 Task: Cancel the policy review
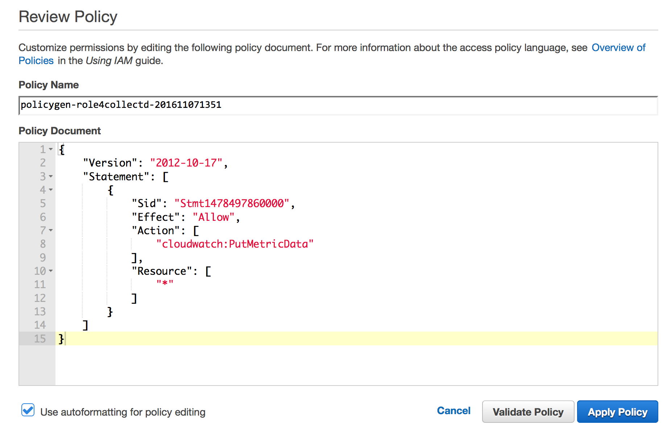click(x=453, y=411)
